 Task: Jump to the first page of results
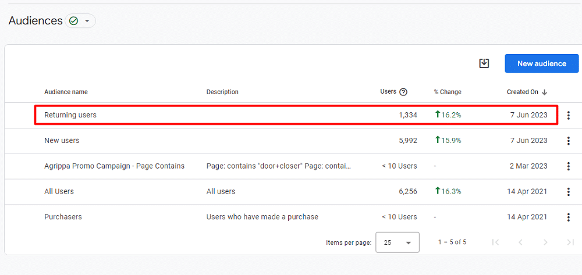coord(495,242)
